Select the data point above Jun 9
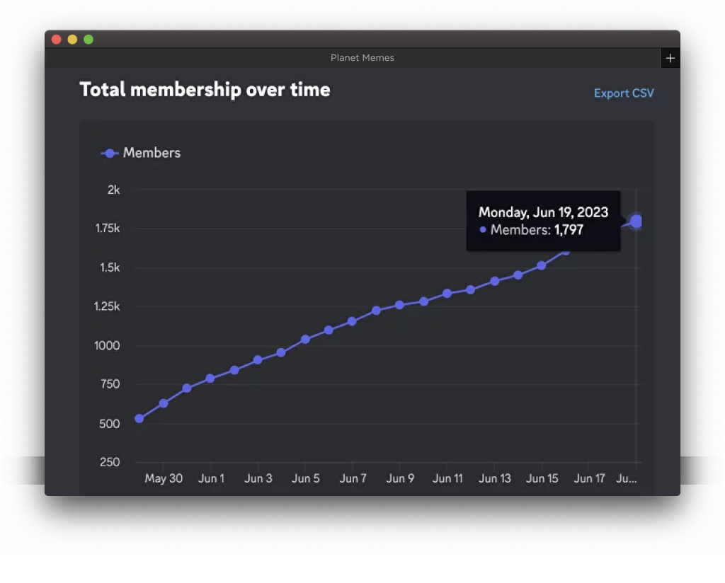 [399, 305]
